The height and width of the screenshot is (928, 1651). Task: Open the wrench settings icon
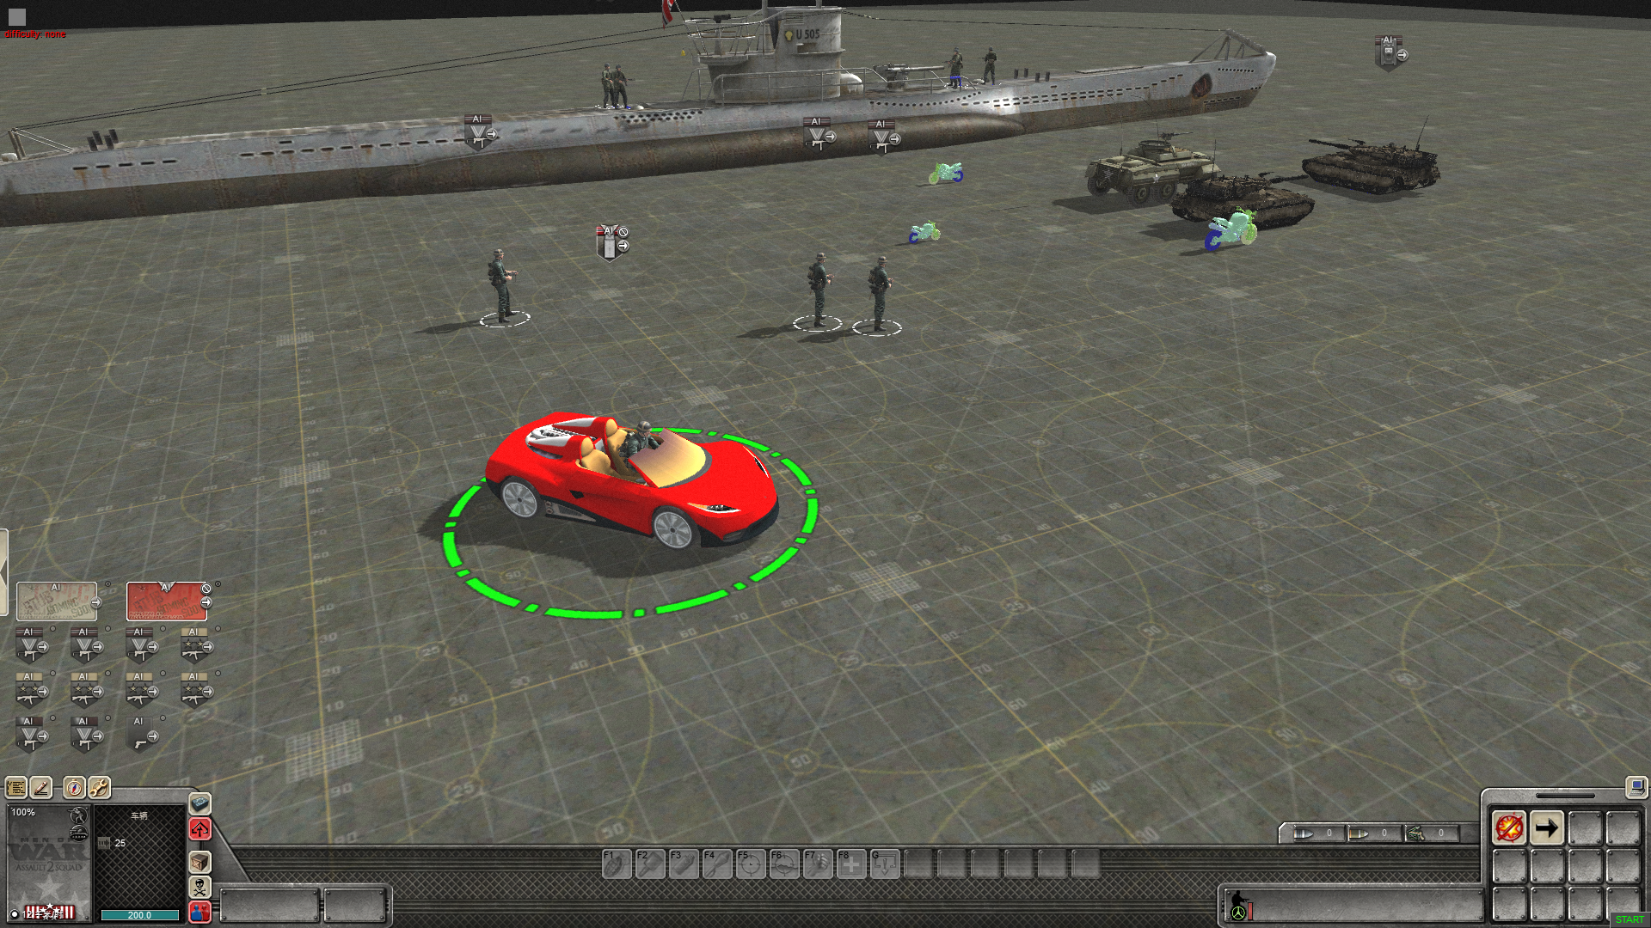point(99,787)
